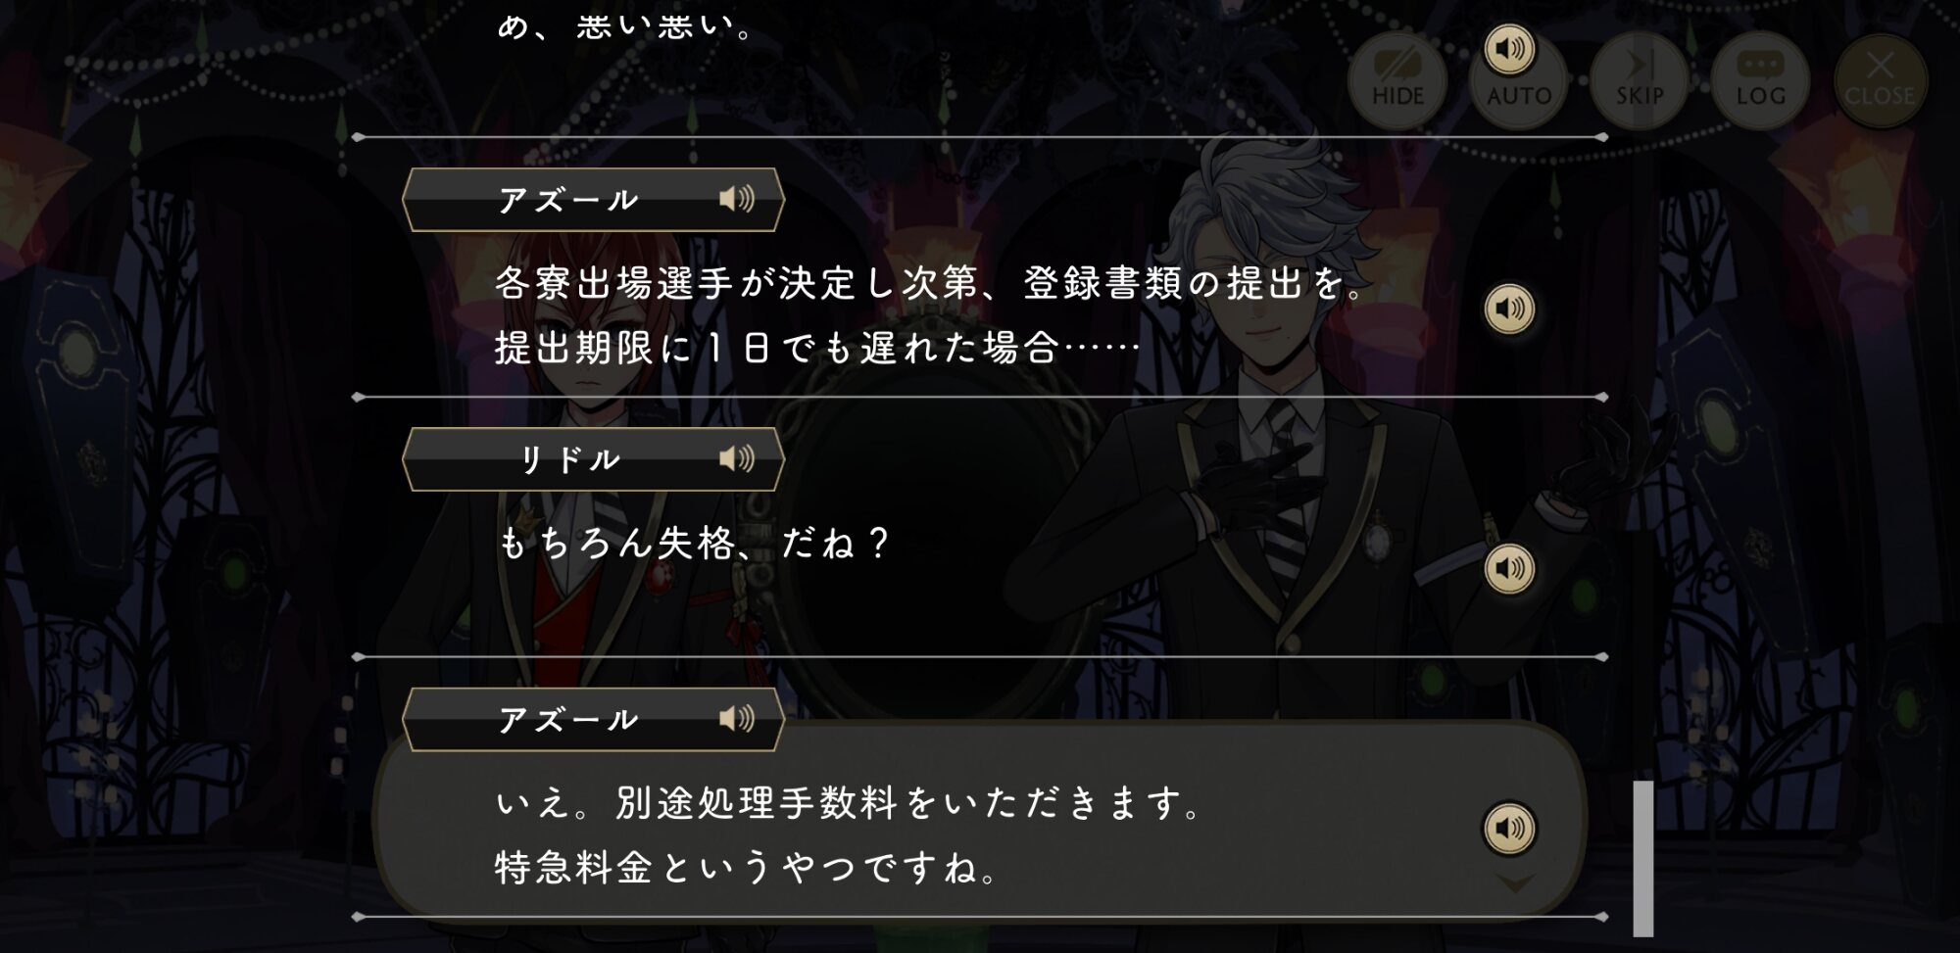This screenshot has width=1960, height=953.
Task: Open the LOG button
Action: coord(1760,81)
